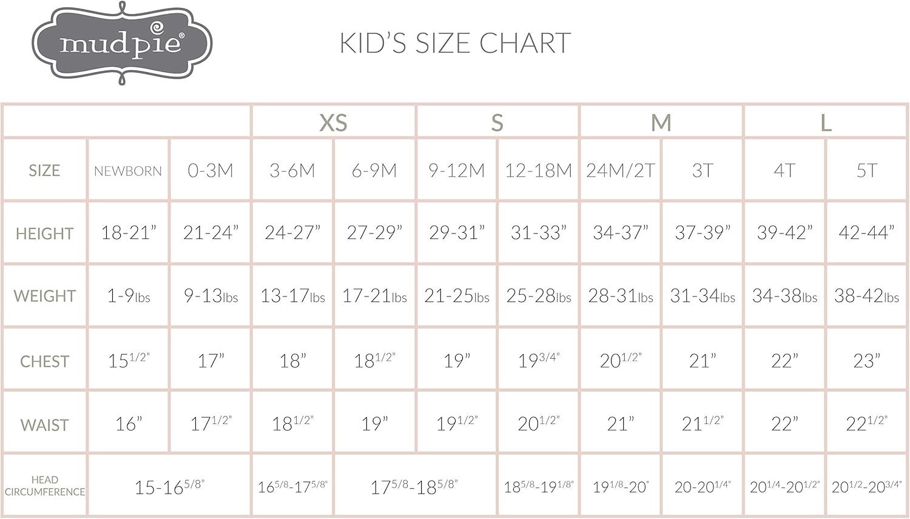The height and width of the screenshot is (519, 910).
Task: Click the NEWBORN size cell
Action: point(128,171)
